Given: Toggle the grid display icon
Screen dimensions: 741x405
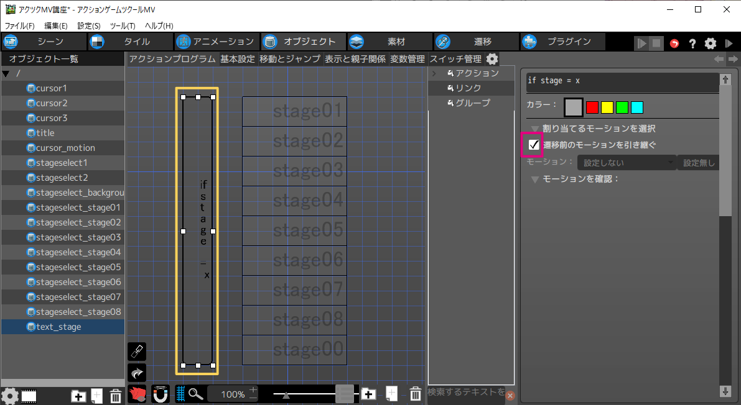Looking at the screenshot, I should 180,394.
